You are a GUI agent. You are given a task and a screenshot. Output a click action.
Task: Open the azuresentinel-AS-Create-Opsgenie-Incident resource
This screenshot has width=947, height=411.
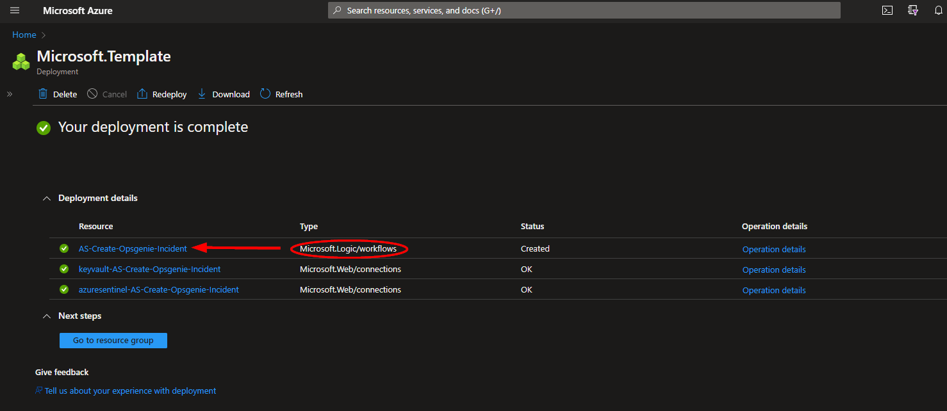click(x=159, y=290)
